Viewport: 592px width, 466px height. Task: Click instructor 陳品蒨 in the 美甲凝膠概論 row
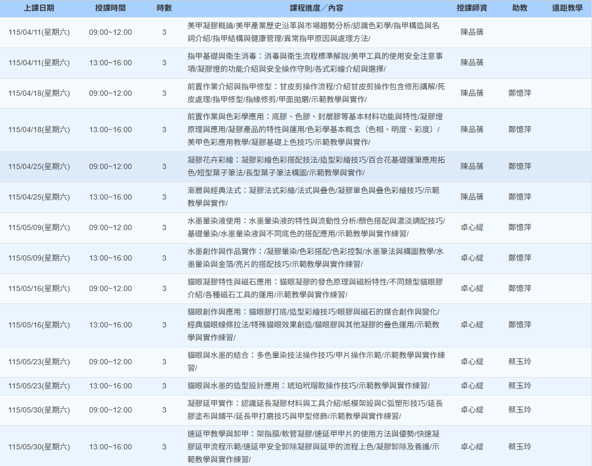[472, 32]
